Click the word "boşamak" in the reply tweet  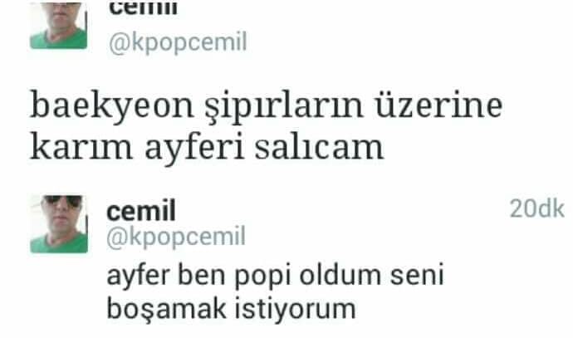pyautogui.click(x=167, y=310)
